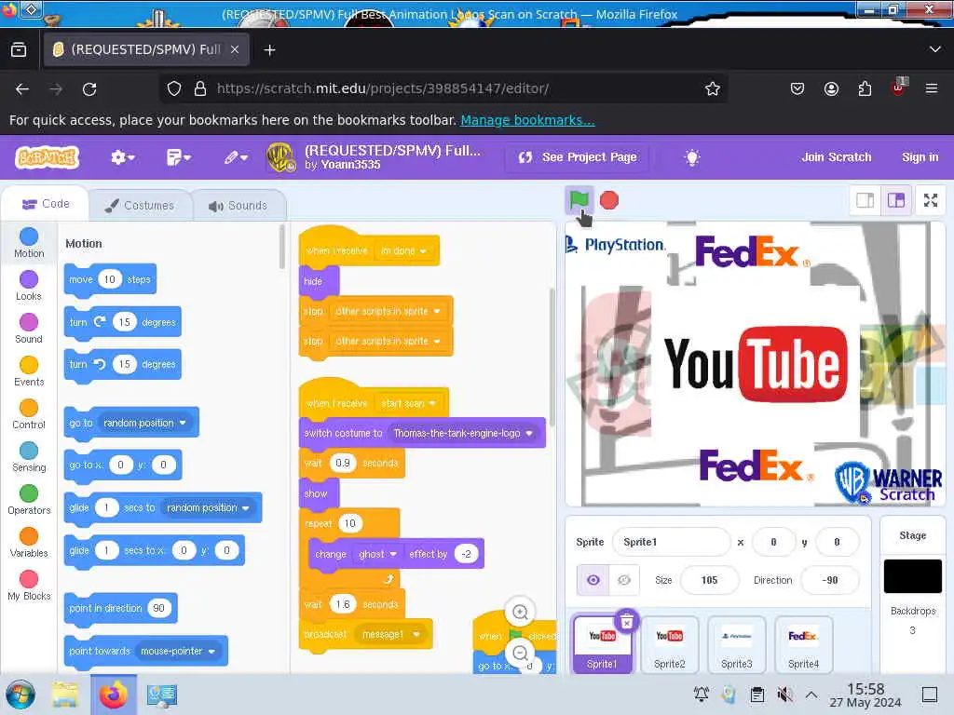The height and width of the screenshot is (715, 954).
Task: Click the steps value in move block
Action: (x=110, y=279)
